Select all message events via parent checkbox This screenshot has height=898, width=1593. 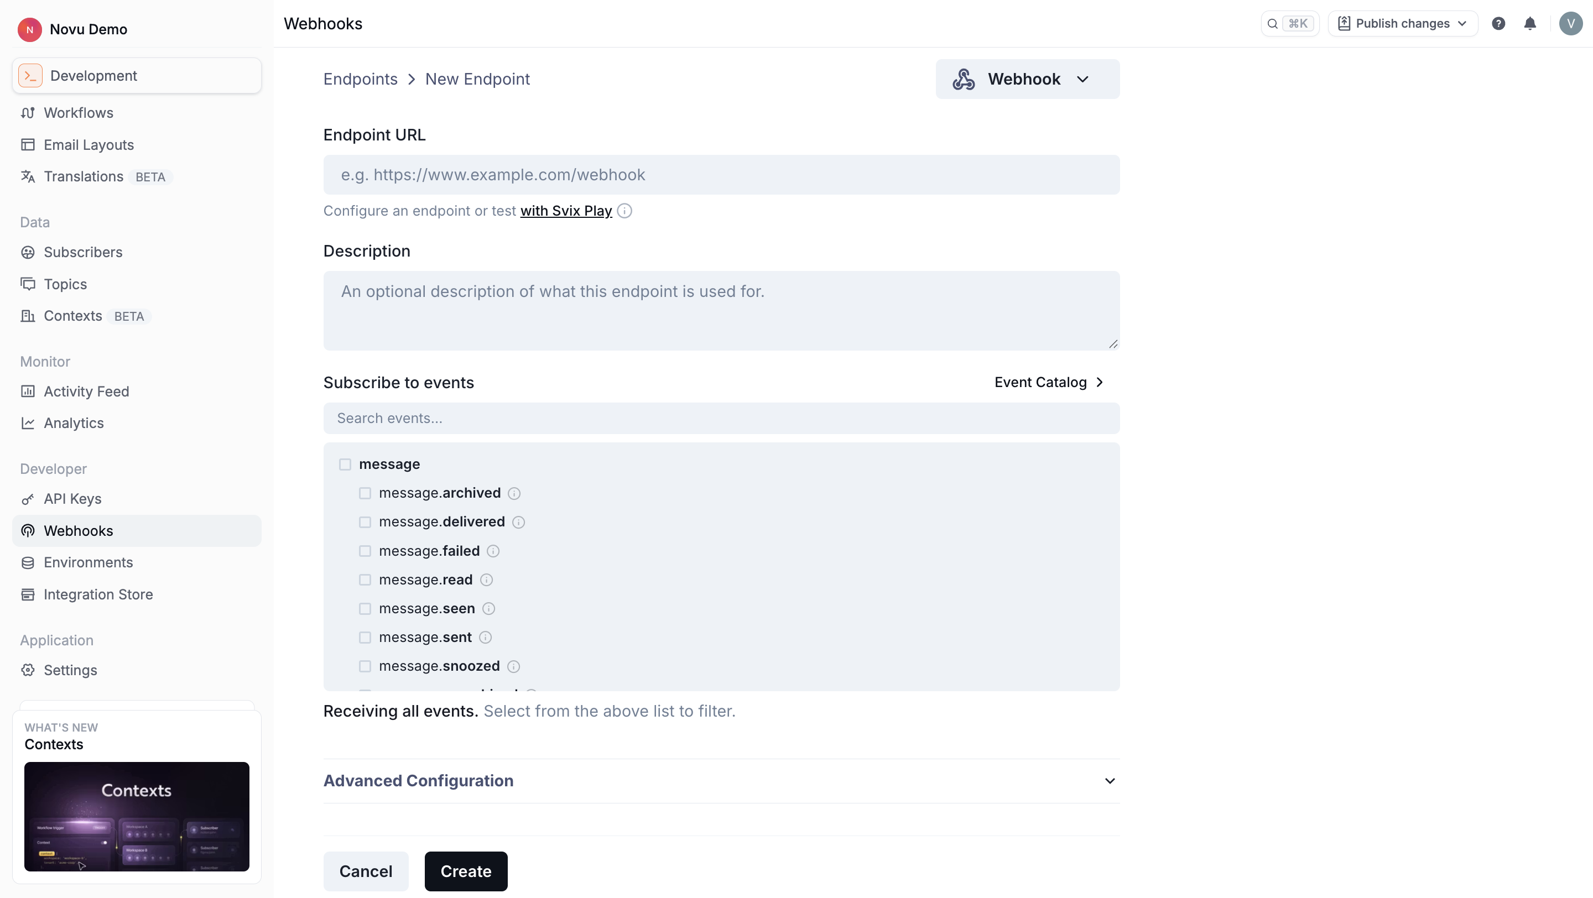click(345, 464)
